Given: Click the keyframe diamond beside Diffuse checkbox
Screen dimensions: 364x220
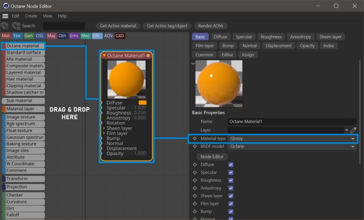Looking at the screenshot, I should coord(195,165).
